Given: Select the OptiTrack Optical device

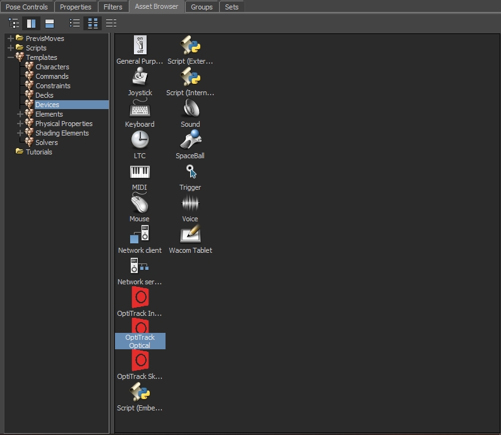Looking at the screenshot, I should [140, 334].
